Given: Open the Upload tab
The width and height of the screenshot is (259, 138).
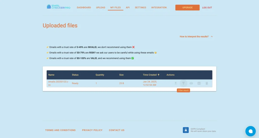Looking at the screenshot, I should (101, 7).
